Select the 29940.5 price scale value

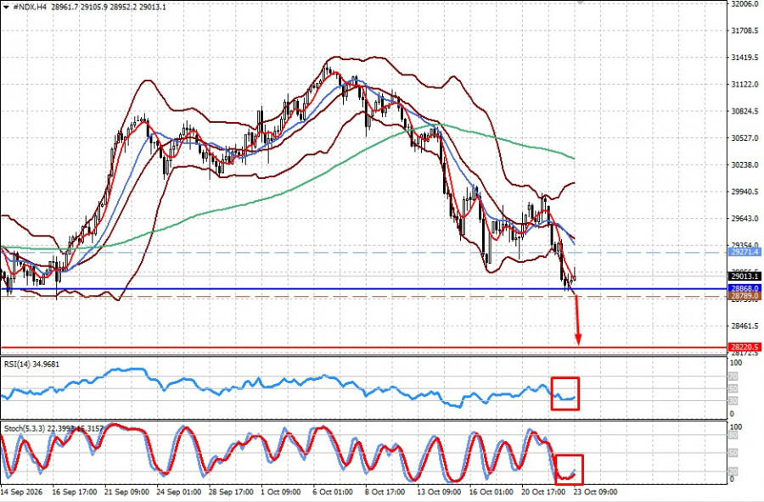tap(745, 192)
